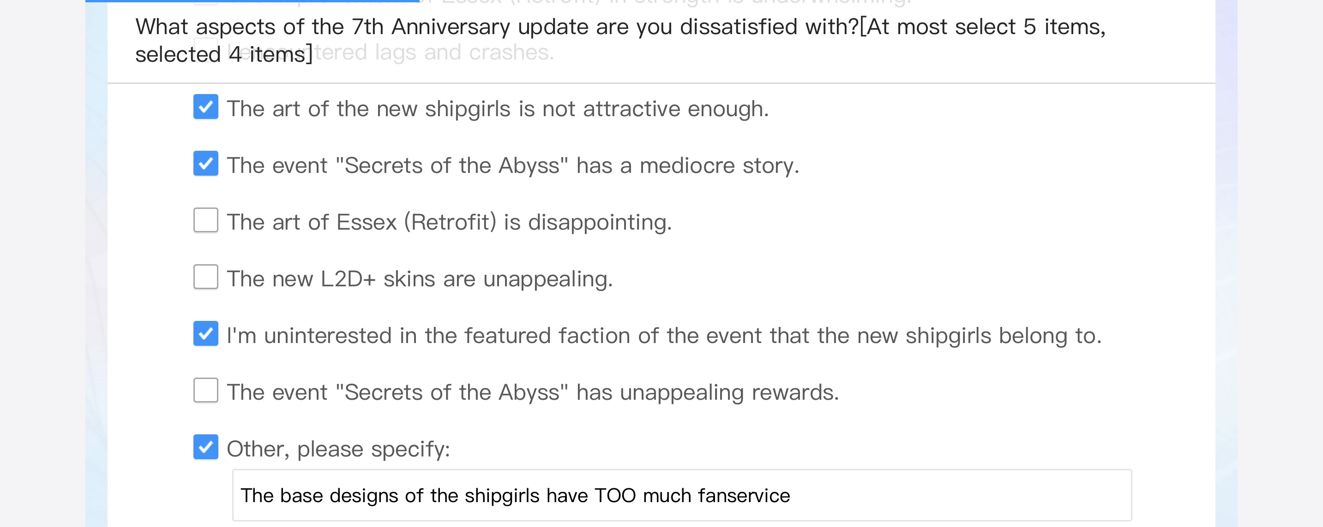Uncheck the 'art of new shipgirls' checkbox
Screen dimensions: 1323x527
point(205,107)
